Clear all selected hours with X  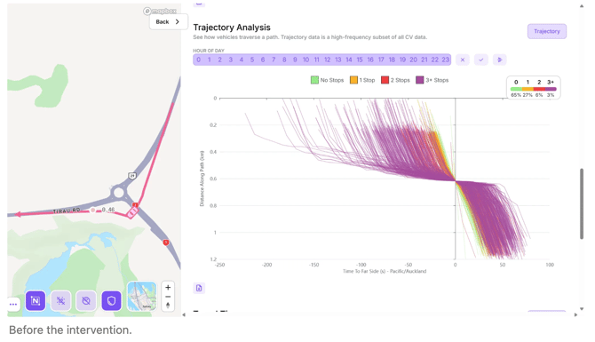(x=462, y=60)
